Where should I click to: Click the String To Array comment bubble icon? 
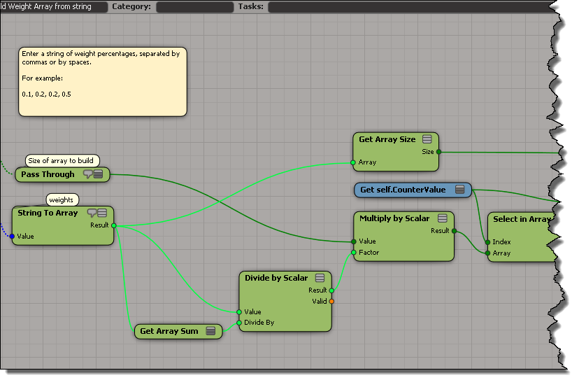pos(92,213)
